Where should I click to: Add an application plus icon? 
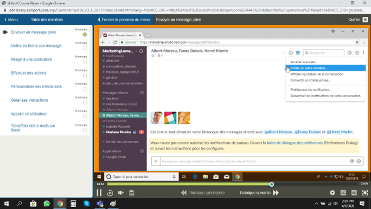(142, 151)
